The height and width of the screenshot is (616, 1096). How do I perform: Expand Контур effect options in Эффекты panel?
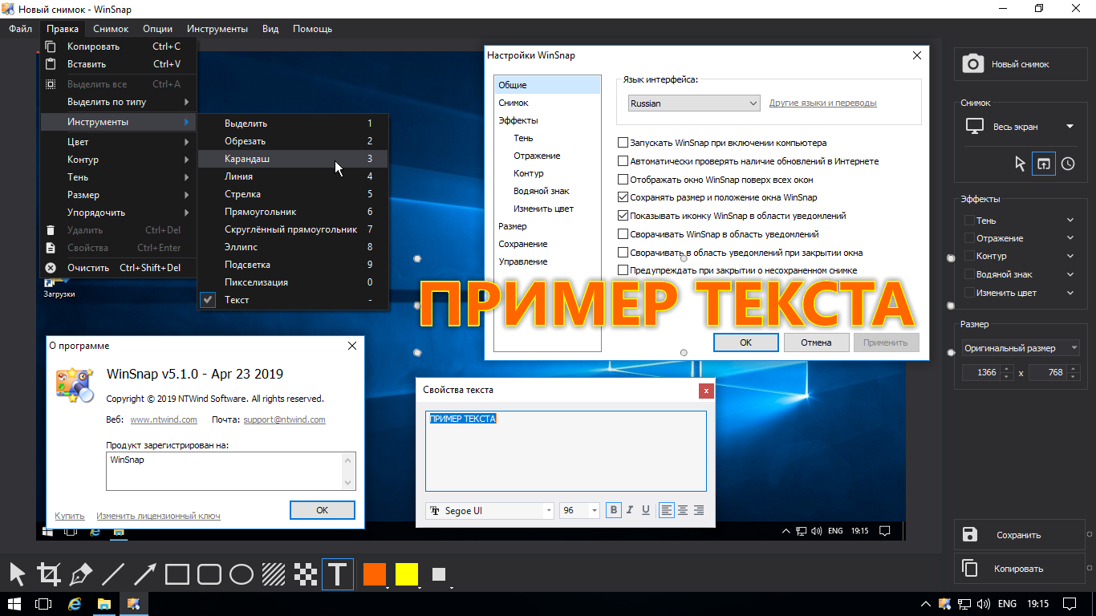coord(1070,257)
